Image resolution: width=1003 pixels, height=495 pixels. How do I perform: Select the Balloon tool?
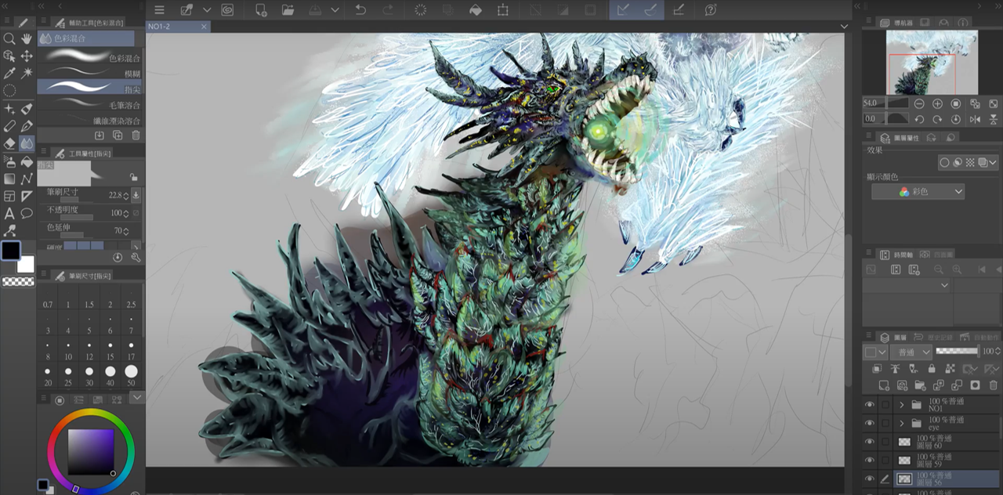click(x=27, y=213)
